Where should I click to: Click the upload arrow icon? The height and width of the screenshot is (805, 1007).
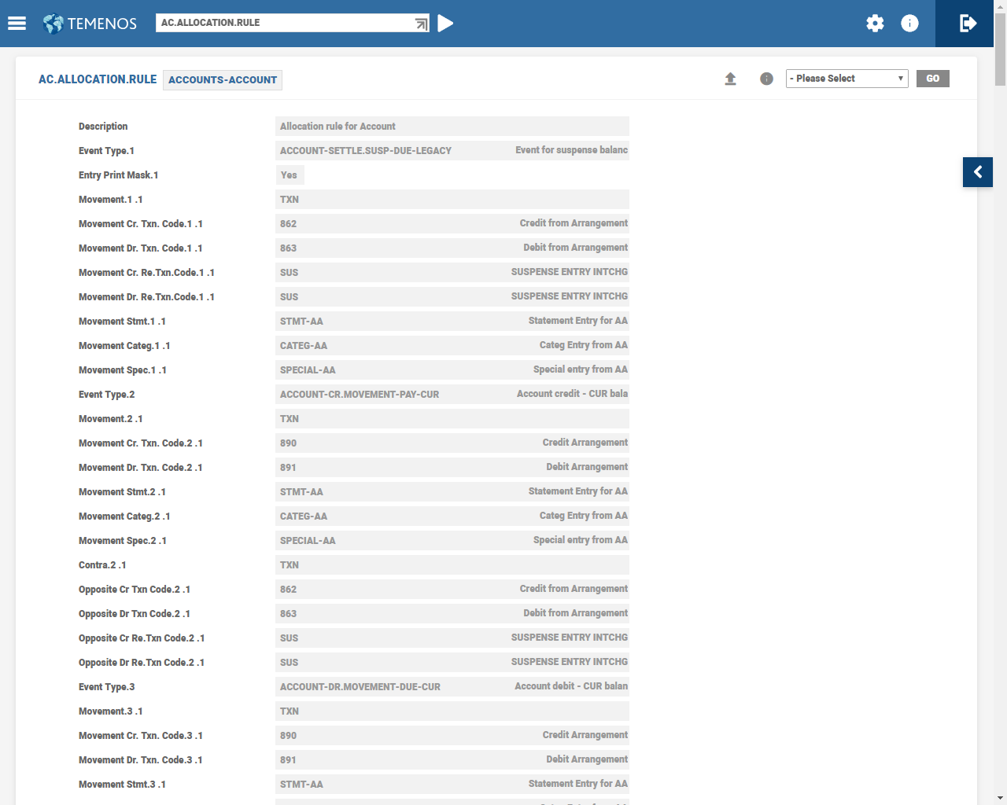(x=730, y=79)
